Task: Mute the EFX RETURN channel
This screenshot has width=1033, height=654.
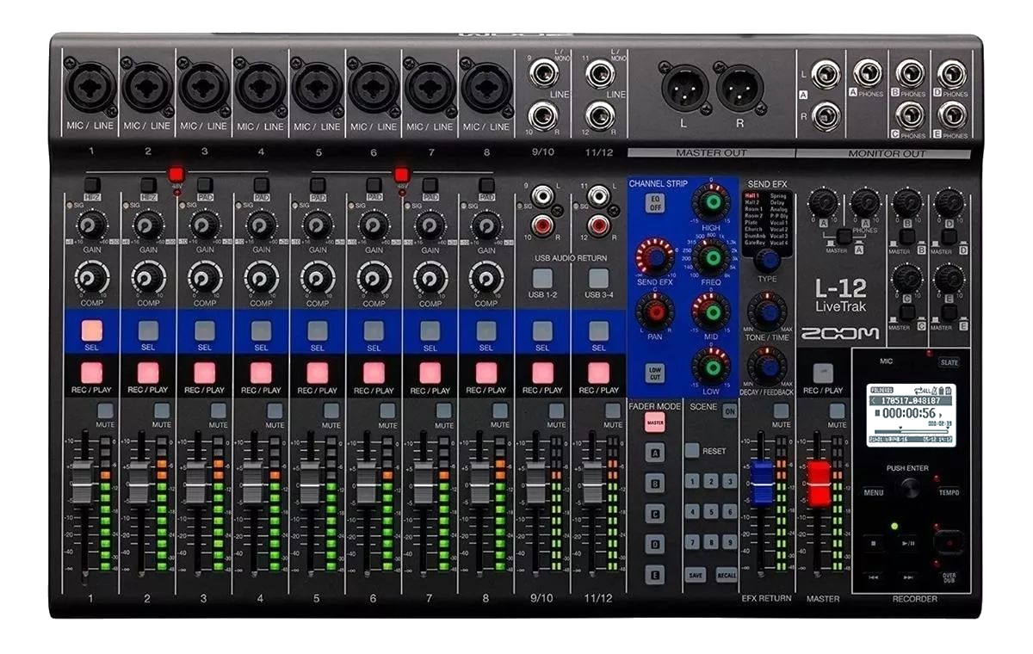Action: coord(781,410)
